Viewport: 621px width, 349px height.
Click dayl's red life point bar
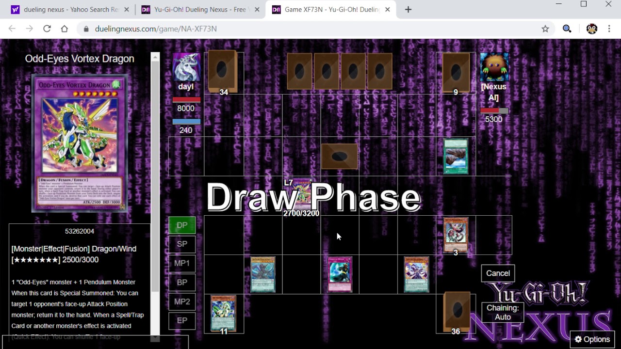point(186,99)
